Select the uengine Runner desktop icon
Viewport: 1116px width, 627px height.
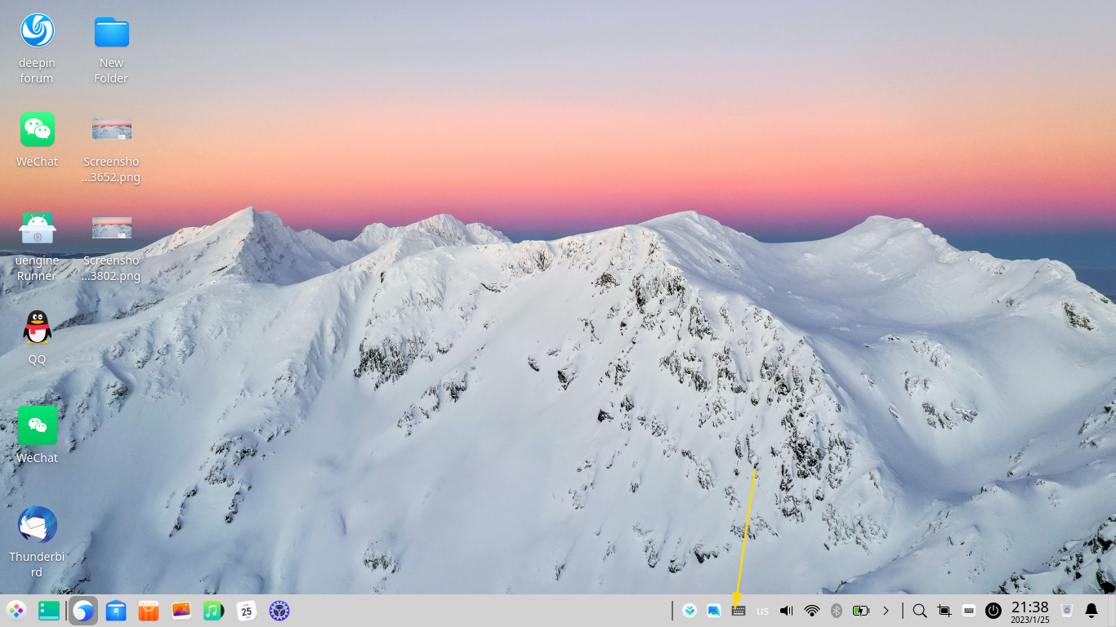(x=38, y=246)
